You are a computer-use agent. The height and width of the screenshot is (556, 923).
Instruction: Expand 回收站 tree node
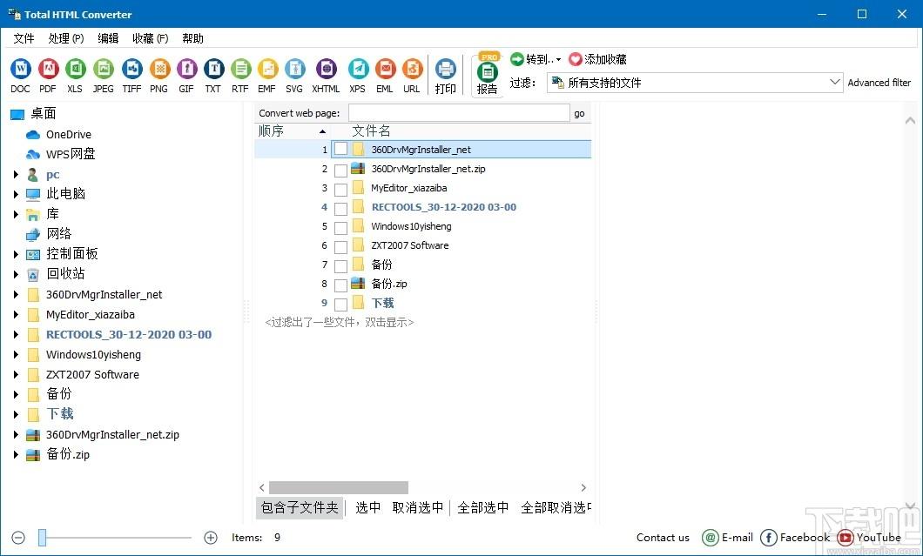(16, 274)
